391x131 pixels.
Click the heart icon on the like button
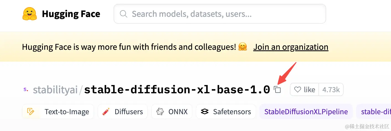pos(297,90)
